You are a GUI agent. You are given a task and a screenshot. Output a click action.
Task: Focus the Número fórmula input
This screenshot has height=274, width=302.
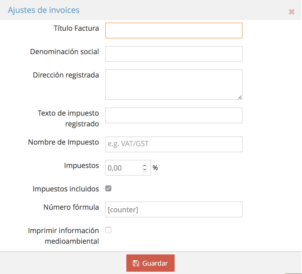174,209
